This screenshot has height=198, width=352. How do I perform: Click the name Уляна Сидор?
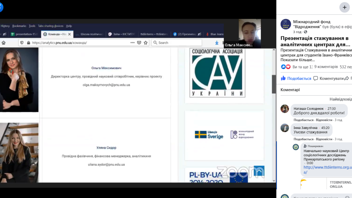tap(106, 148)
